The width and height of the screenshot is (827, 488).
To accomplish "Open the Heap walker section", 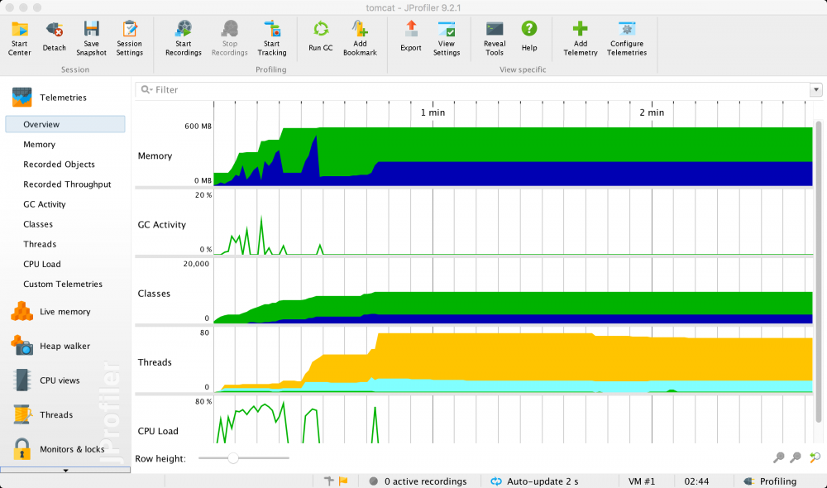I will (x=65, y=346).
